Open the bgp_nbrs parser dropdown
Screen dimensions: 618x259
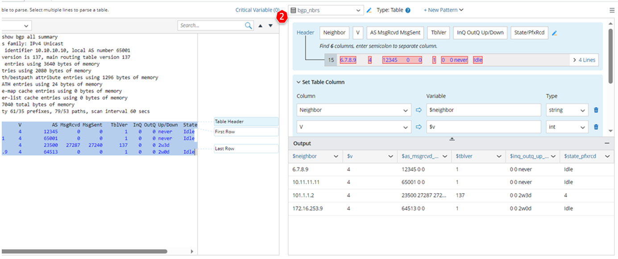click(x=326, y=10)
